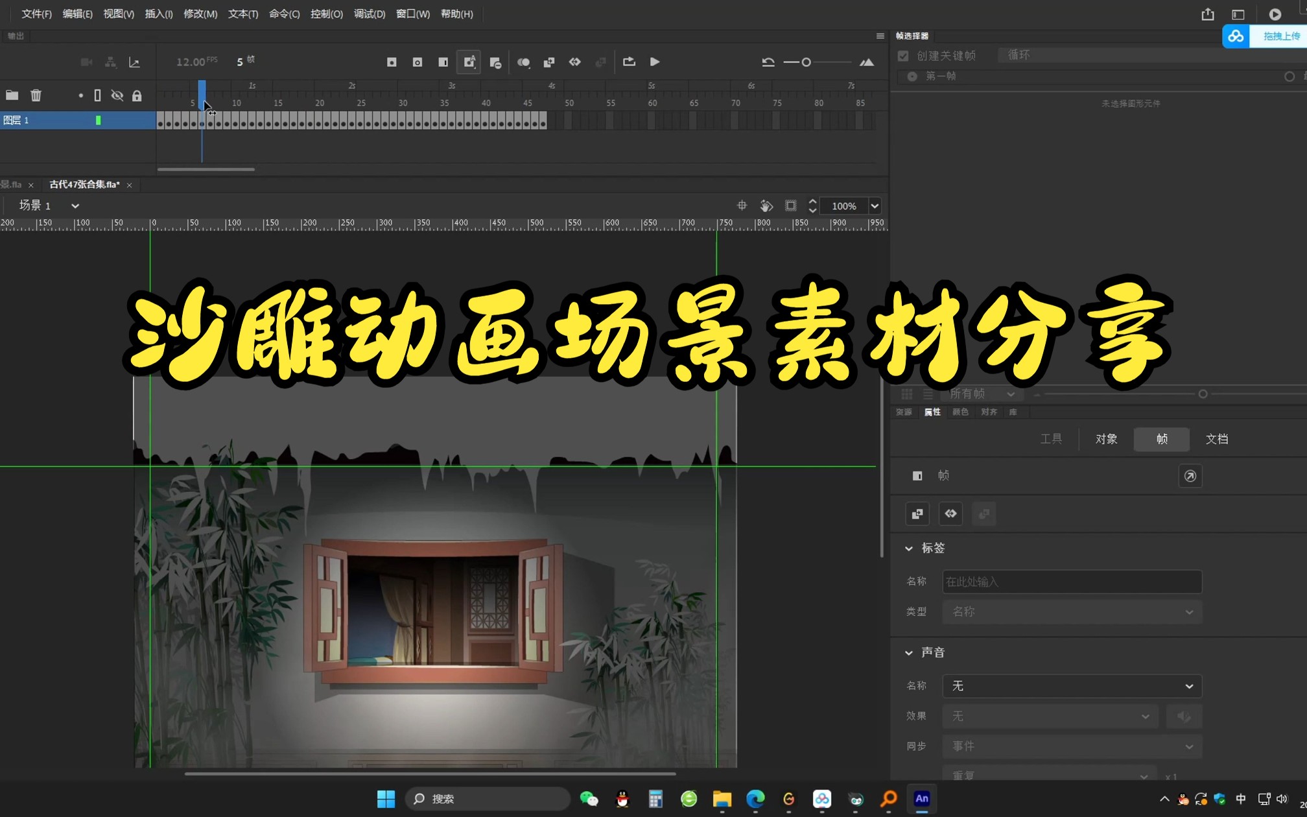The height and width of the screenshot is (817, 1307).
Task: Select 图层 1 in the timeline
Action: [x=78, y=120]
